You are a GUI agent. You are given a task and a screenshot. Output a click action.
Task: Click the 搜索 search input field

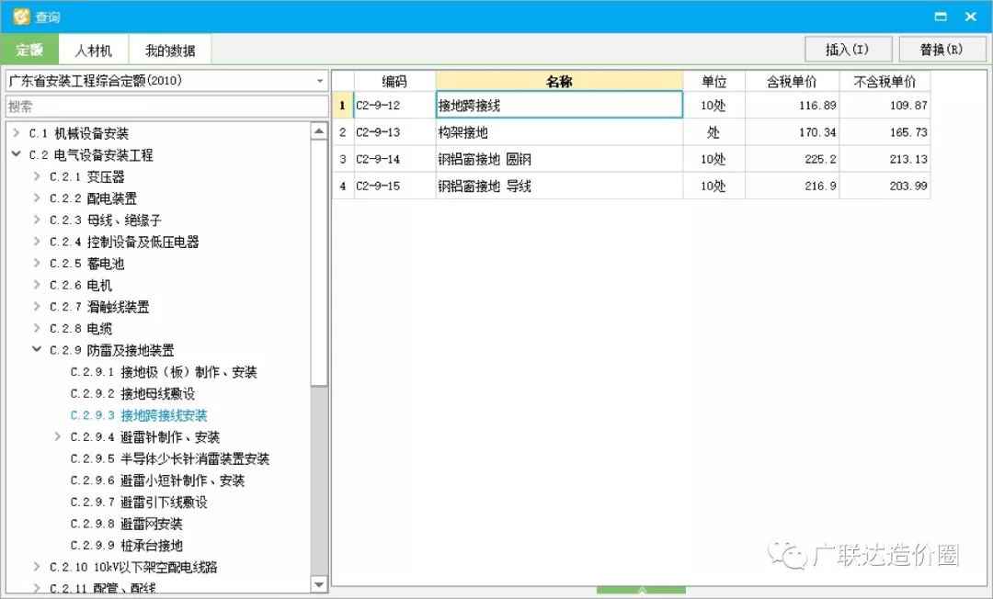pos(165,107)
